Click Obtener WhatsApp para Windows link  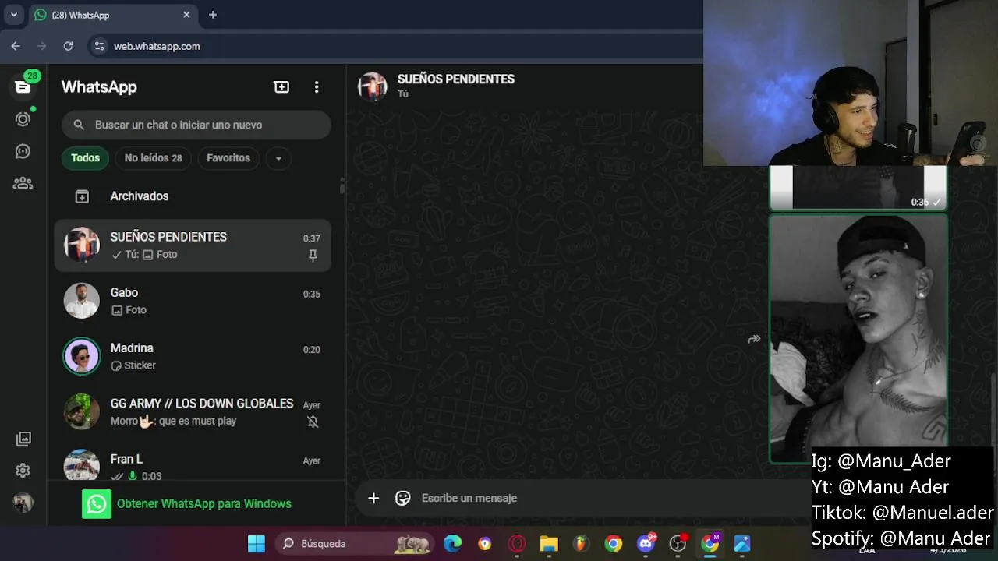[x=204, y=504]
